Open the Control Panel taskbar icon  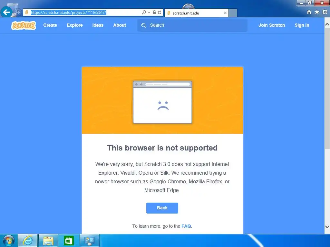click(x=90, y=241)
